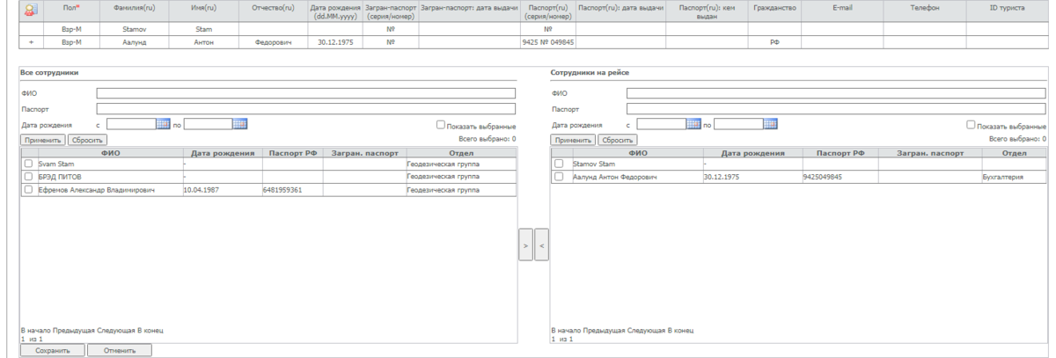
Task: Focus the ФИО field in Все сотрудники
Action: pyautogui.click(x=305, y=92)
